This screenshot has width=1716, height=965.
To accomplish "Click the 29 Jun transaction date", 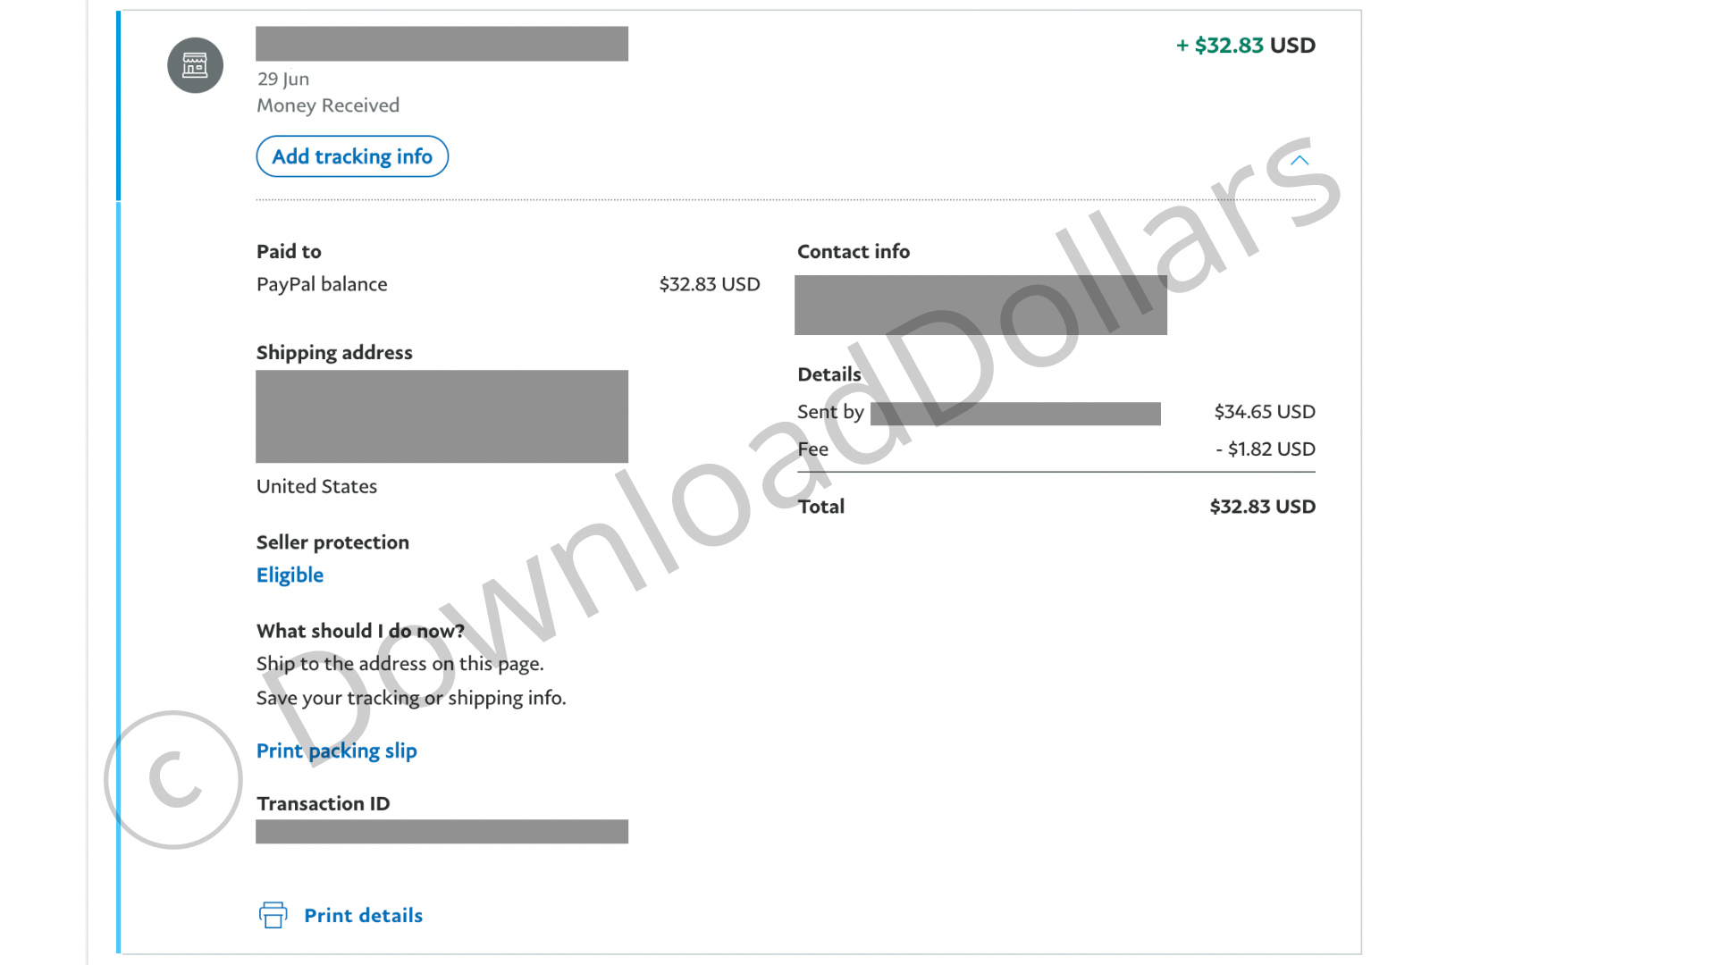I will point(283,79).
